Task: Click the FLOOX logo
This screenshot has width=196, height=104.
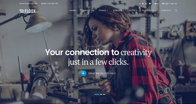Action: [27, 11]
